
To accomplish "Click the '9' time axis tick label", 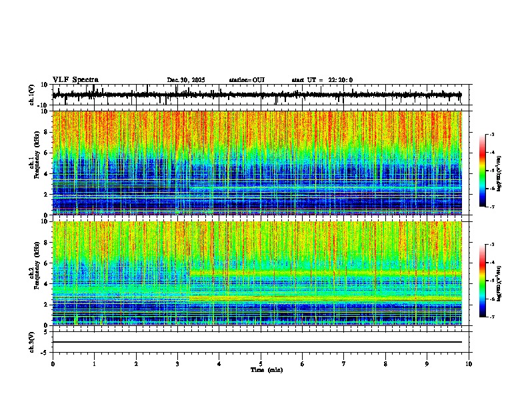I will [427, 364].
